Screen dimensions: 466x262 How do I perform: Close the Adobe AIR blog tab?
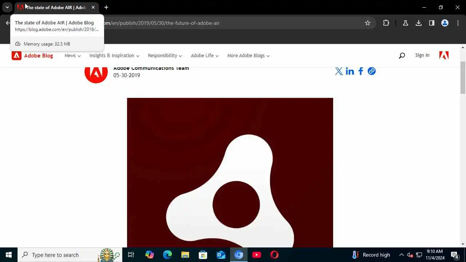93,7
